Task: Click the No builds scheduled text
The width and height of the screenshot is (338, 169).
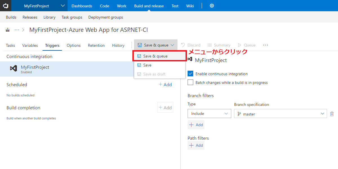Action: (20, 95)
